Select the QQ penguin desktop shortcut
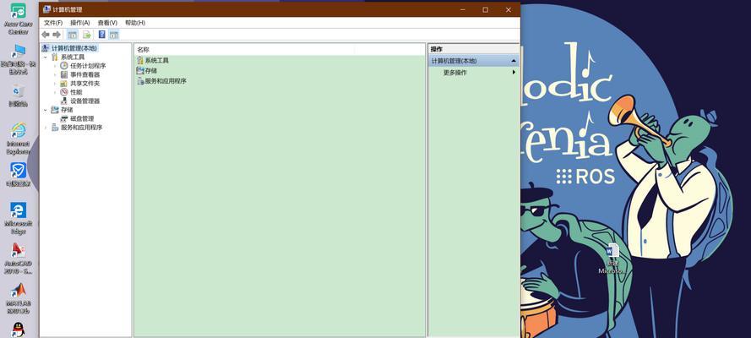 click(19, 330)
